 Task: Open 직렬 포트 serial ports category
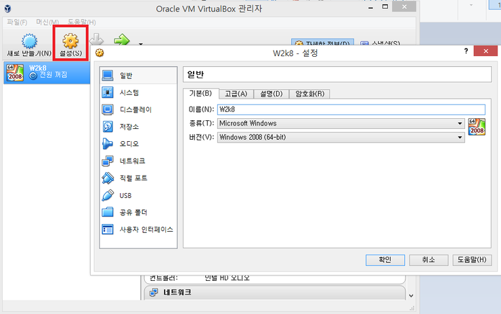(x=133, y=178)
